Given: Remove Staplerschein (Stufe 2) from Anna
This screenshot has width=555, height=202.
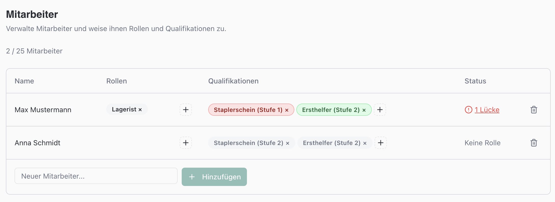Looking at the screenshot, I should tap(287, 143).
